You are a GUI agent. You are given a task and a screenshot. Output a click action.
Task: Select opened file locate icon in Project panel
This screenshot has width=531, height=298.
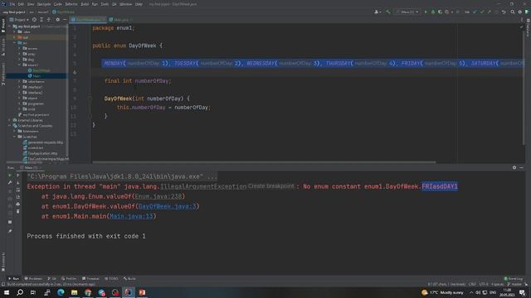34,20
